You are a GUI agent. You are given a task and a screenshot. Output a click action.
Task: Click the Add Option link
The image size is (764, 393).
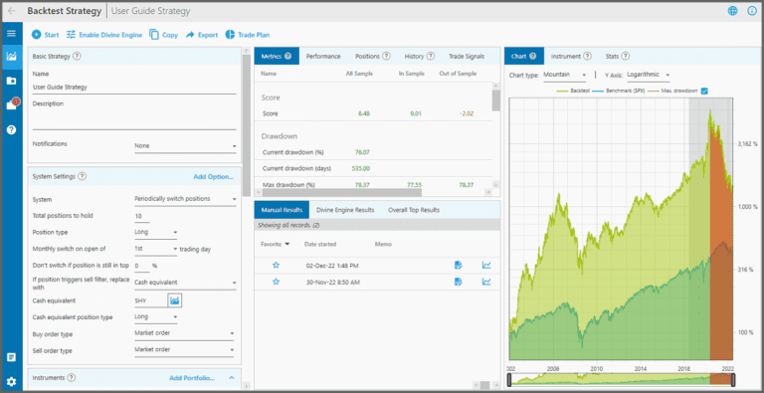(x=214, y=176)
